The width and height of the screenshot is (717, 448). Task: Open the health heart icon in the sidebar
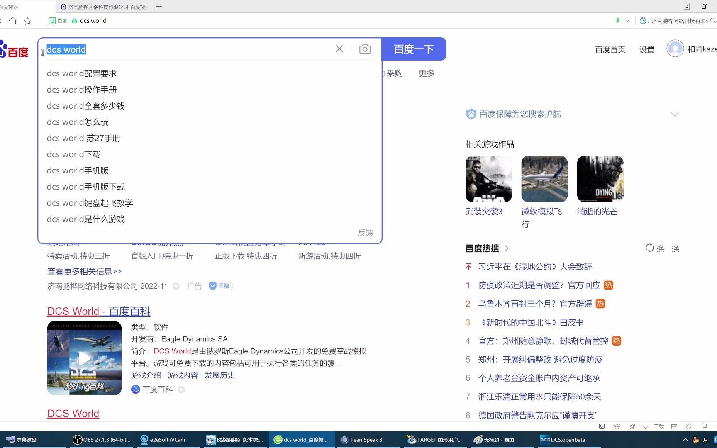click(617, 426)
